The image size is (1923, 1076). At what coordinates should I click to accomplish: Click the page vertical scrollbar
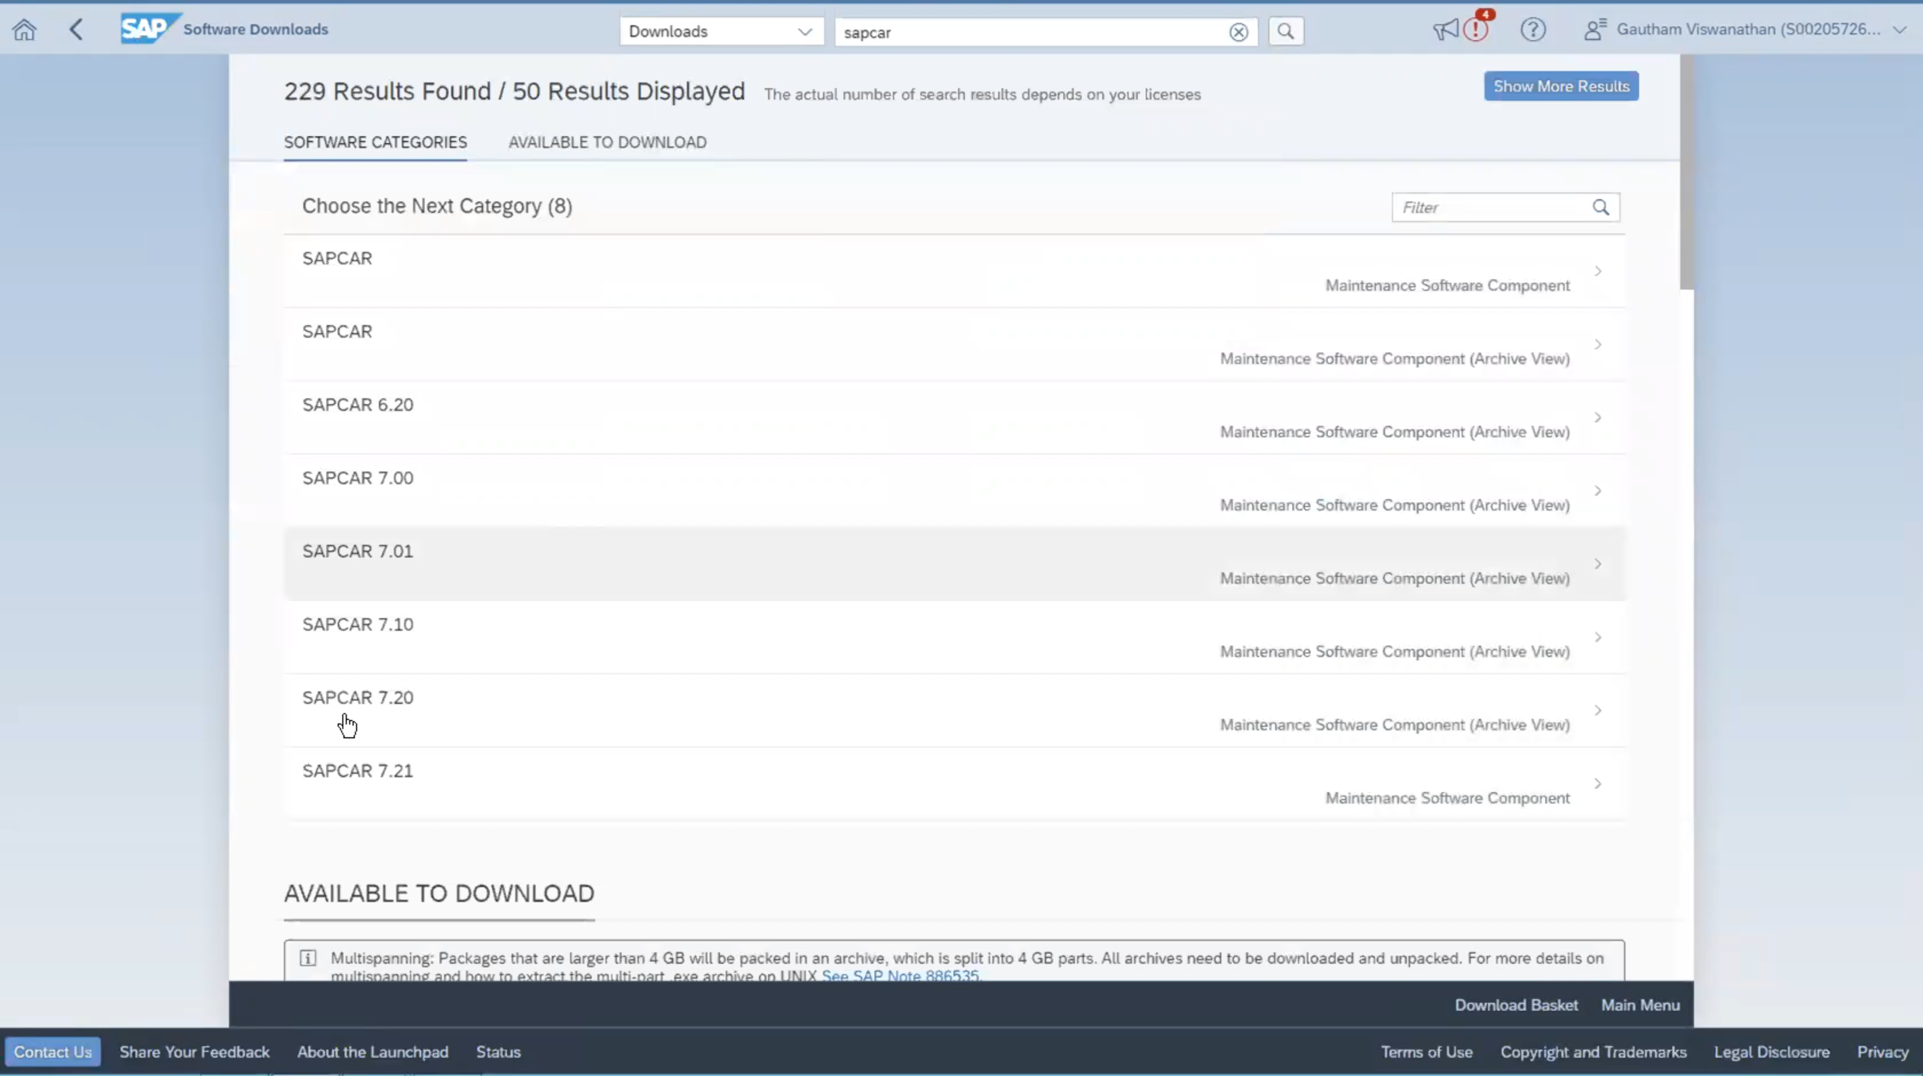(1687, 172)
